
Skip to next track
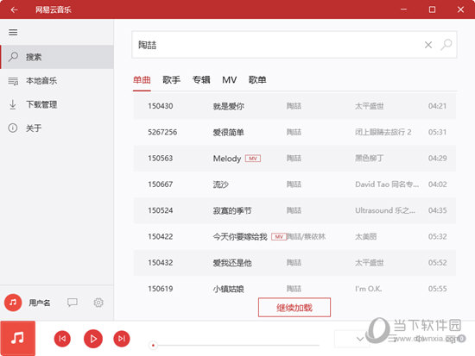coord(122,339)
